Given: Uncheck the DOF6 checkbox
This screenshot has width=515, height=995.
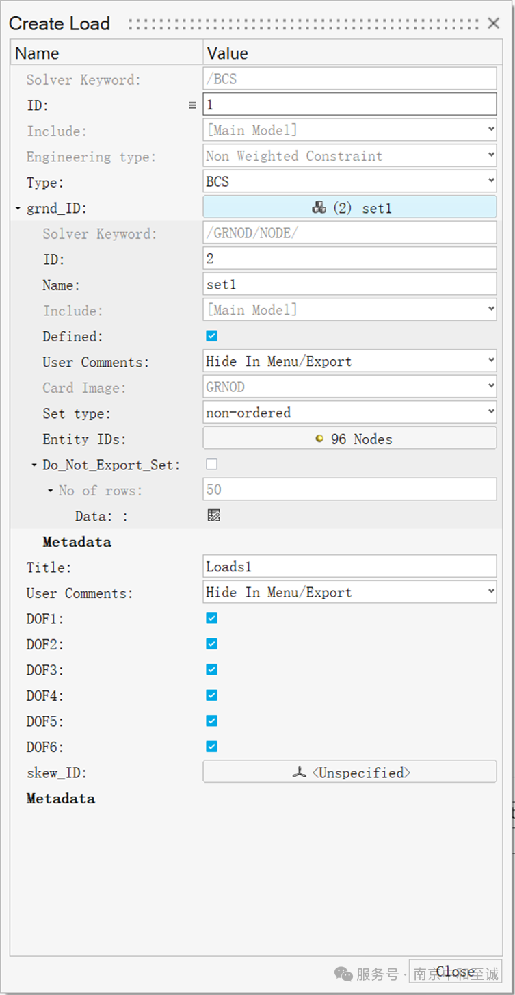Looking at the screenshot, I should click(212, 747).
